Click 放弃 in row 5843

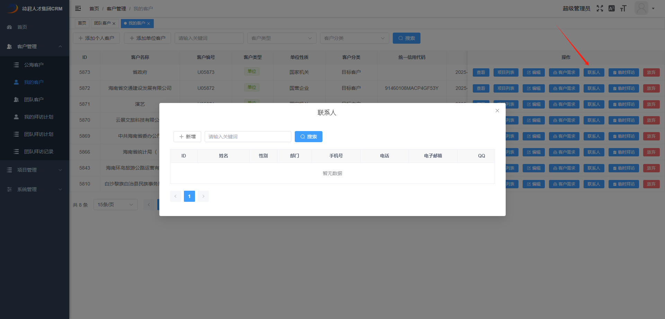click(x=651, y=168)
